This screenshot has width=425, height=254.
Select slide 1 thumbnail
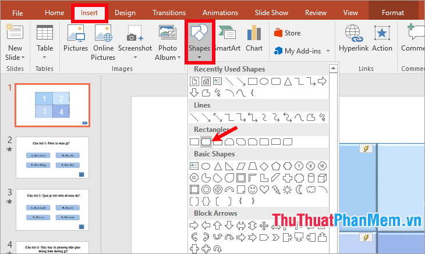pos(52,105)
